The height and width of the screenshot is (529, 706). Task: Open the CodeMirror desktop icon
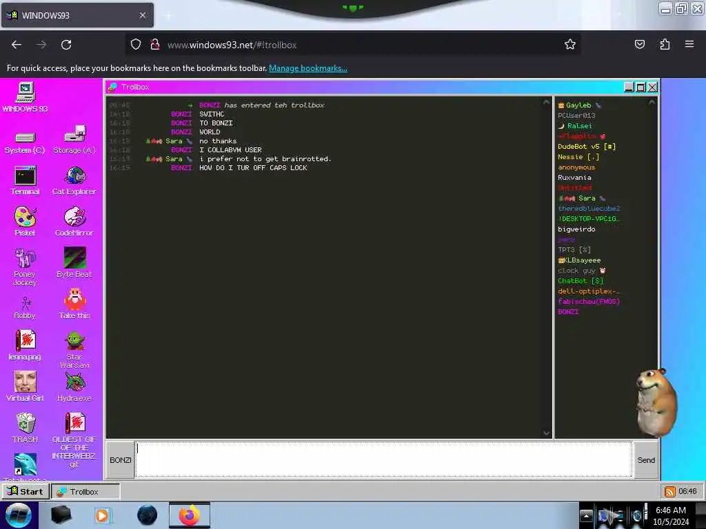point(74,221)
